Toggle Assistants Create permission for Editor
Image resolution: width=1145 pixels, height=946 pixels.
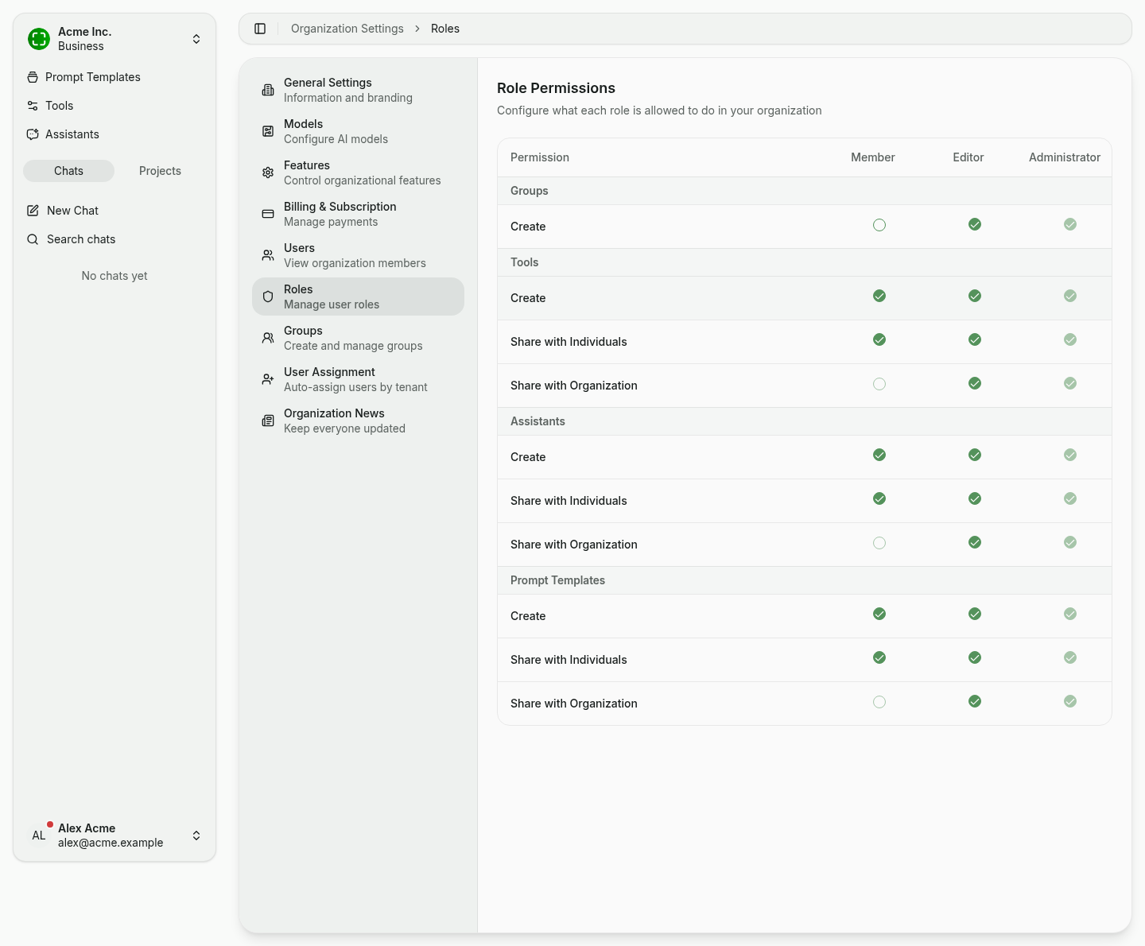975,456
